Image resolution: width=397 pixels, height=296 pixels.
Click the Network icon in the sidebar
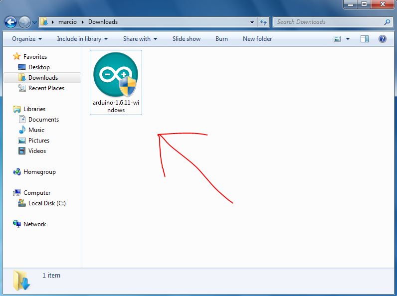17,224
